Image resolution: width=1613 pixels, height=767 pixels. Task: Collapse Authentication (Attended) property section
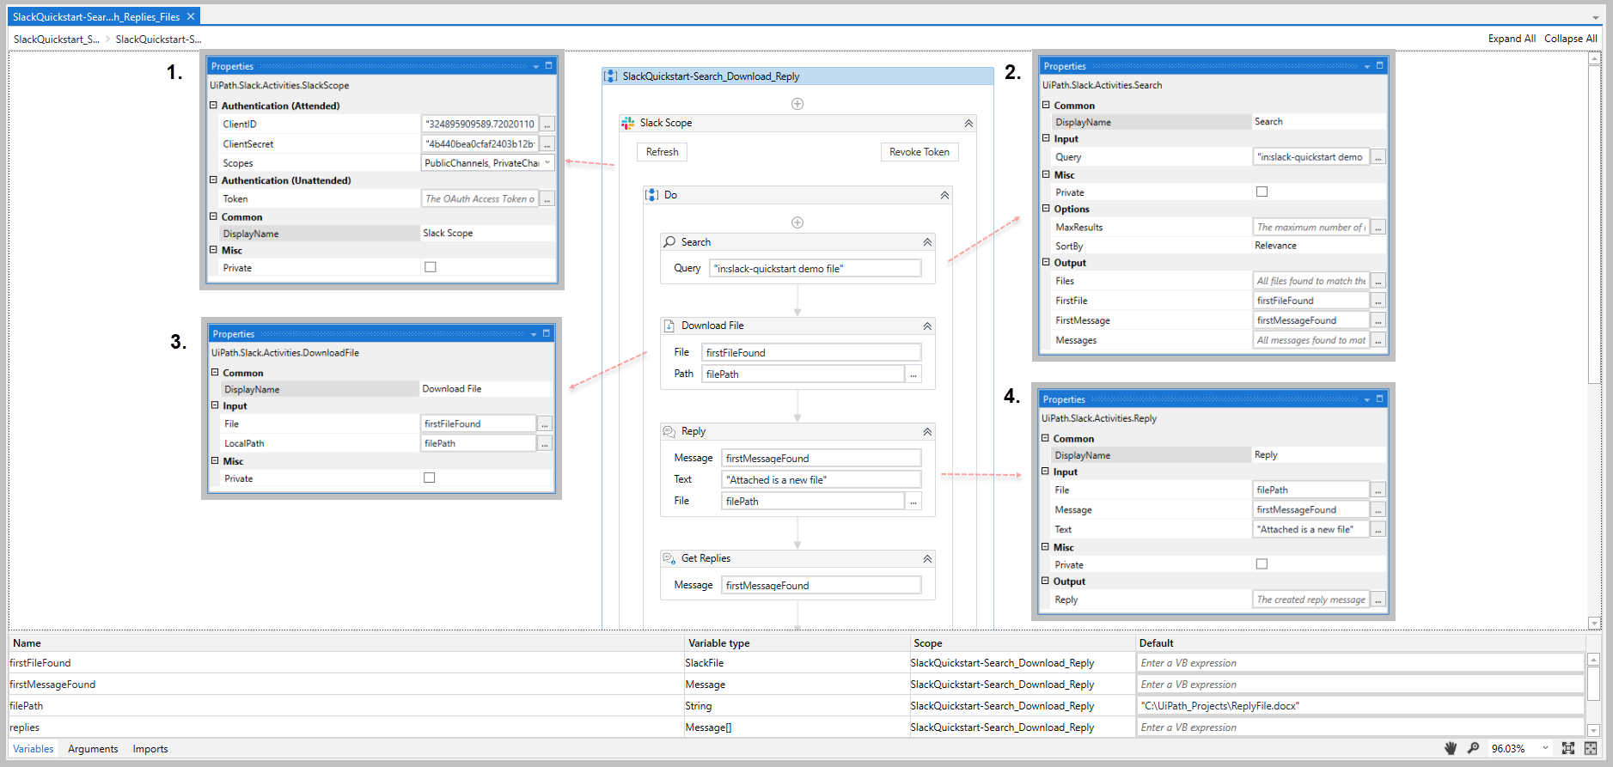coord(214,105)
